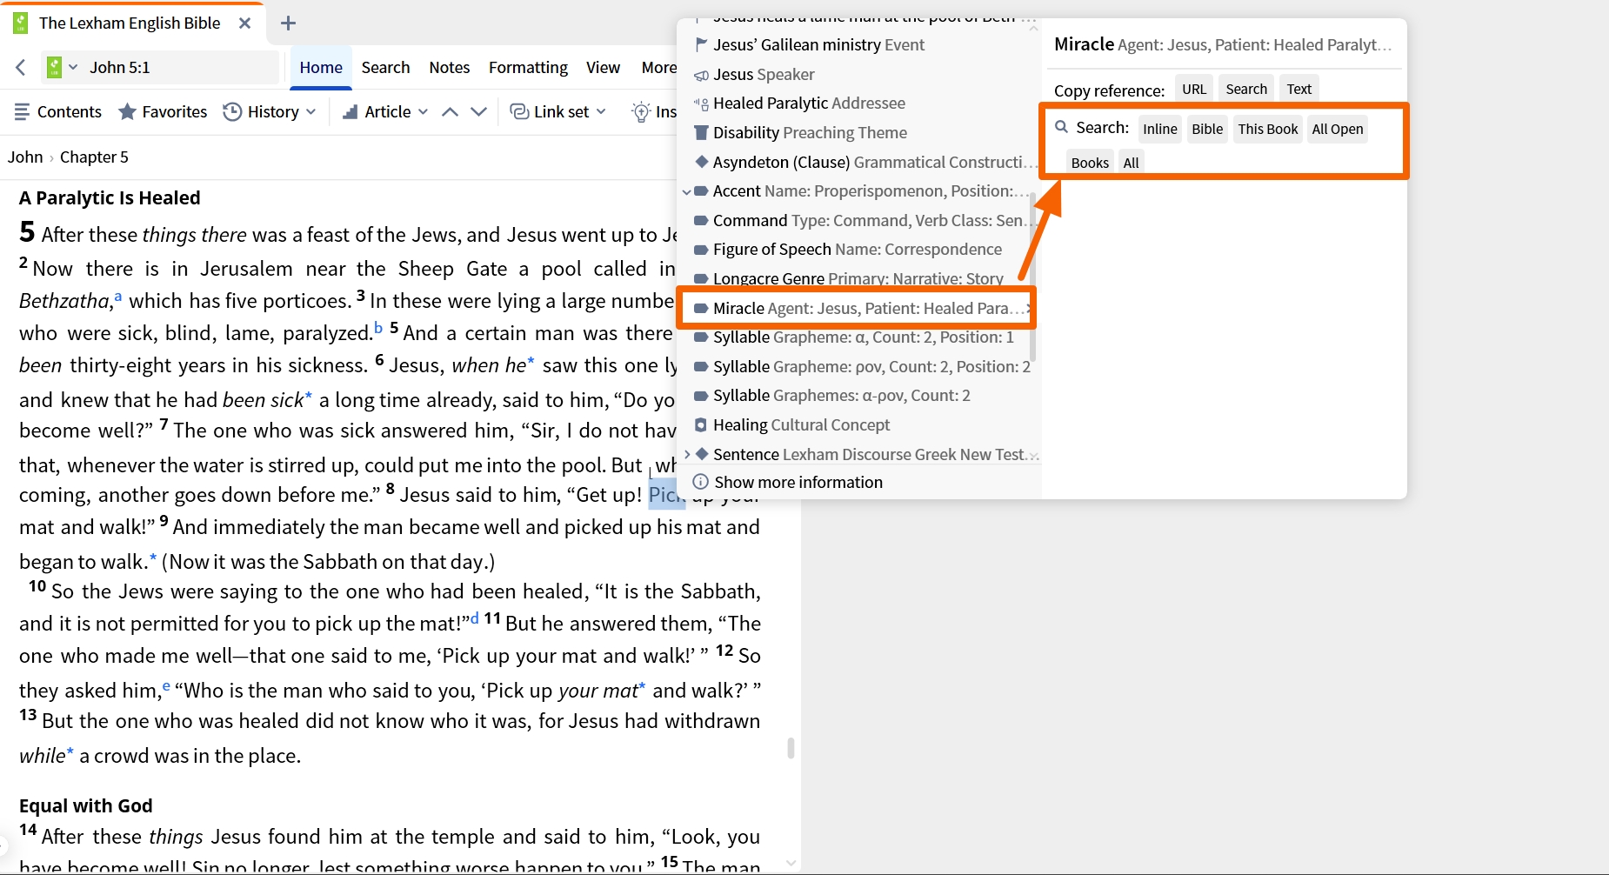Screen dimensions: 1609x875
Task: Click the Lexham English Bible tab icon
Action: [21, 23]
